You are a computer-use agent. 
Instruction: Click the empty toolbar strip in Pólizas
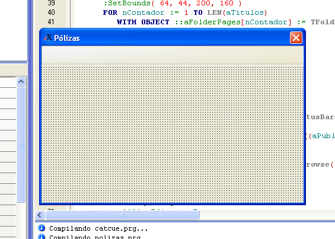pos(172,55)
